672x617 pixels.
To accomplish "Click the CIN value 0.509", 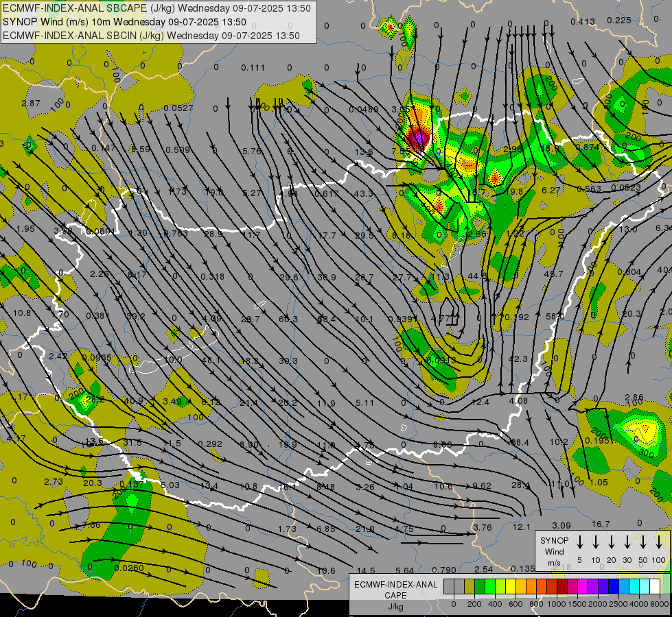I will point(177,150).
